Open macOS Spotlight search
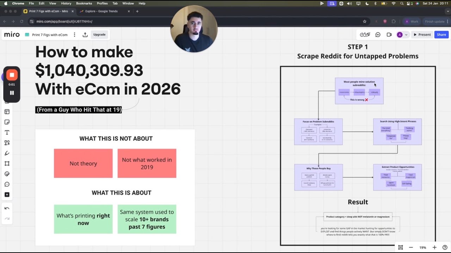Image resolution: width=451 pixels, height=253 pixels. click(402, 3)
